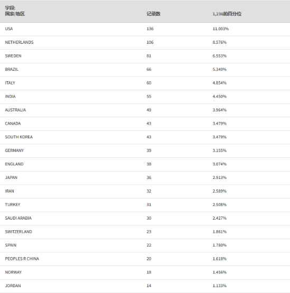Image resolution: width=290 pixels, height=293 pixels.
Task: Click the 1,236的百分位 column header
Action: click(x=227, y=14)
